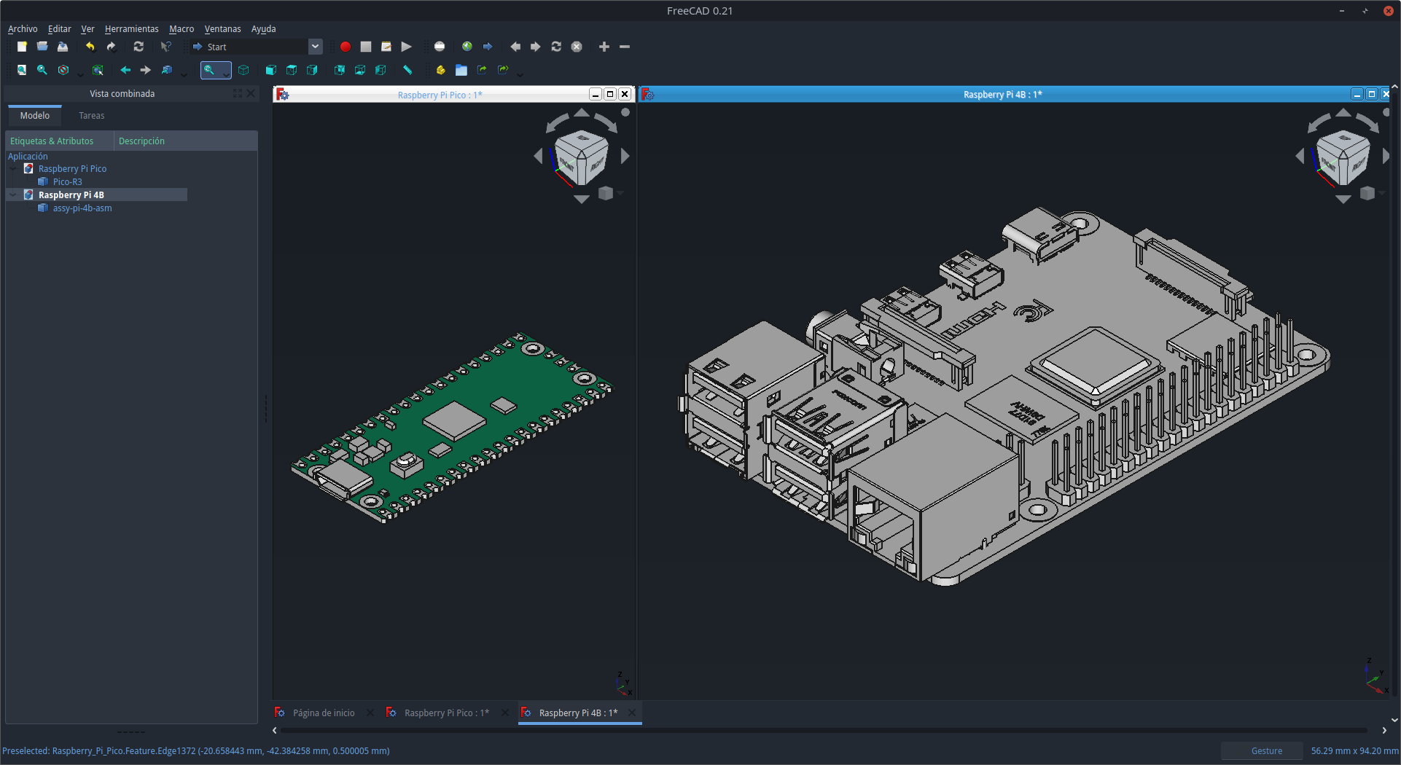
Task: Create a new document with New icon
Action: point(22,47)
